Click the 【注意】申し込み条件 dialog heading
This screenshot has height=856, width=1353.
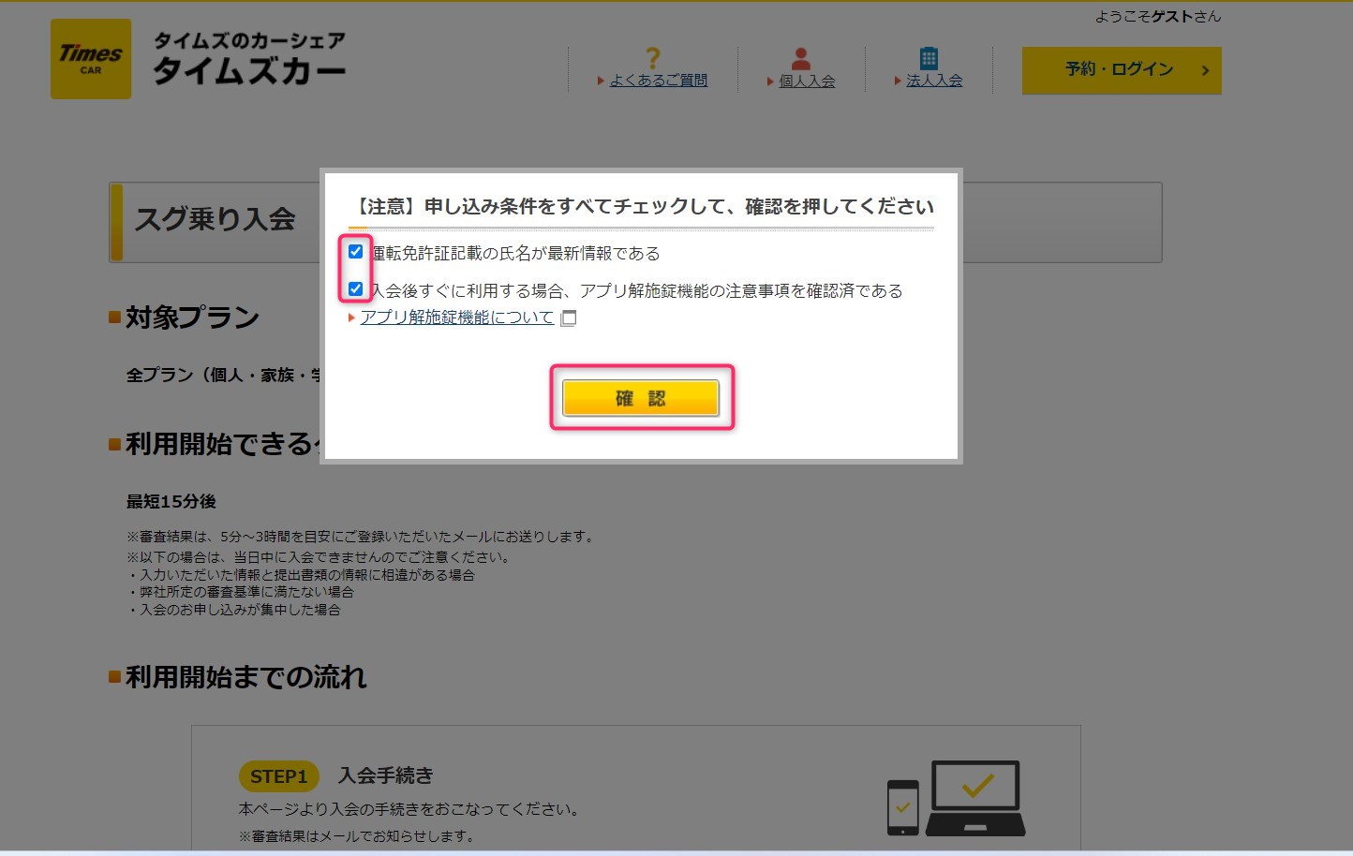(x=642, y=207)
